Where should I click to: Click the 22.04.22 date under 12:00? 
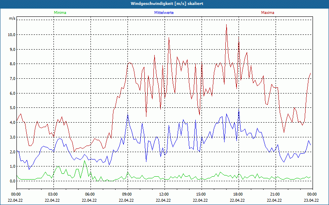pyautogui.click(x=163, y=200)
